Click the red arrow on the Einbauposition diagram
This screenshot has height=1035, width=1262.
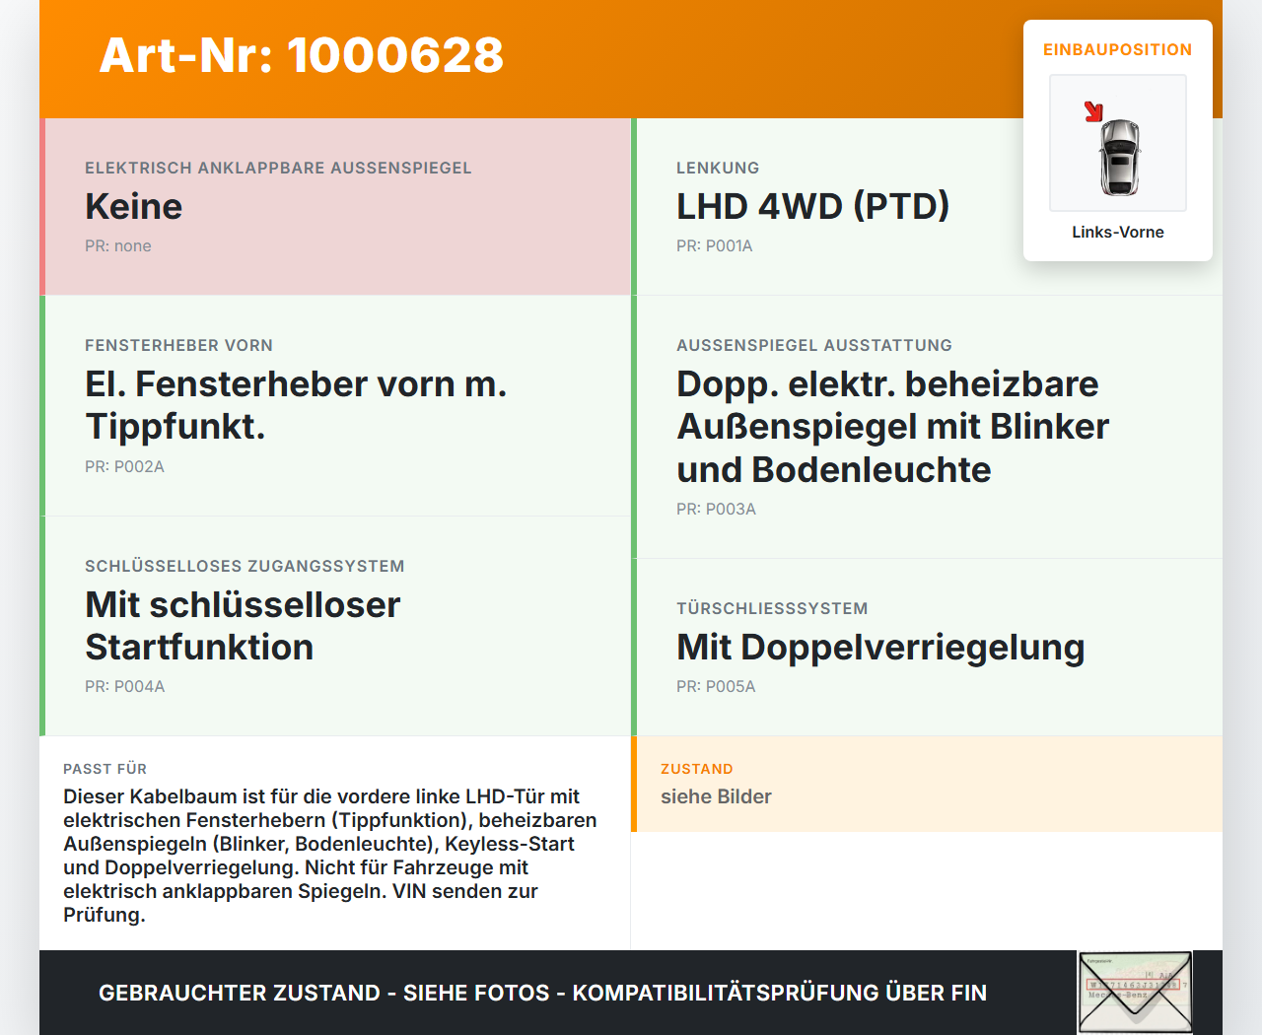[1094, 111]
